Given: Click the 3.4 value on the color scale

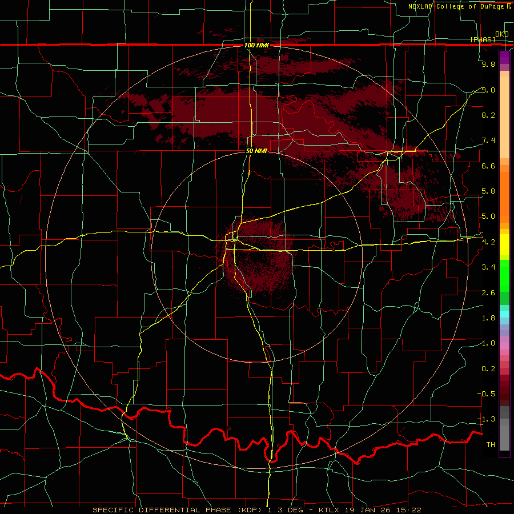Looking at the screenshot, I should 488,267.
